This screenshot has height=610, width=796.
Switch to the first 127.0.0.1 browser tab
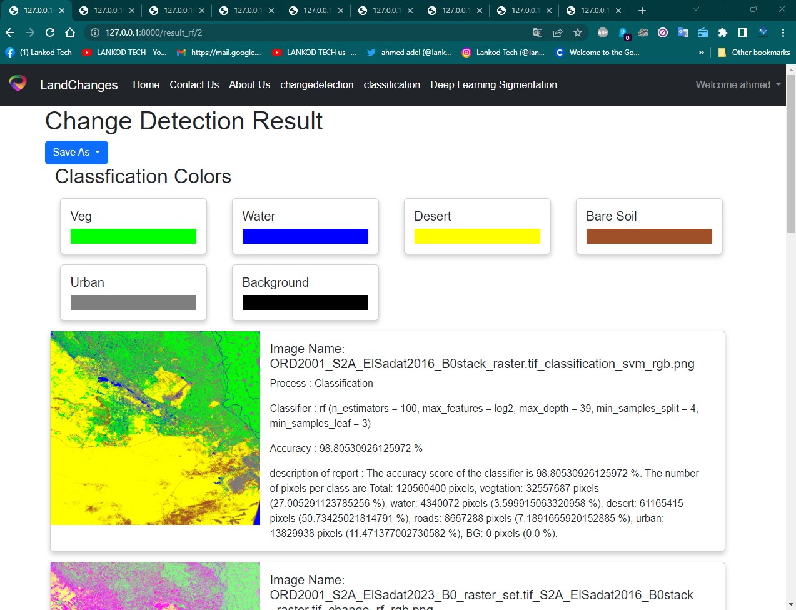36,11
